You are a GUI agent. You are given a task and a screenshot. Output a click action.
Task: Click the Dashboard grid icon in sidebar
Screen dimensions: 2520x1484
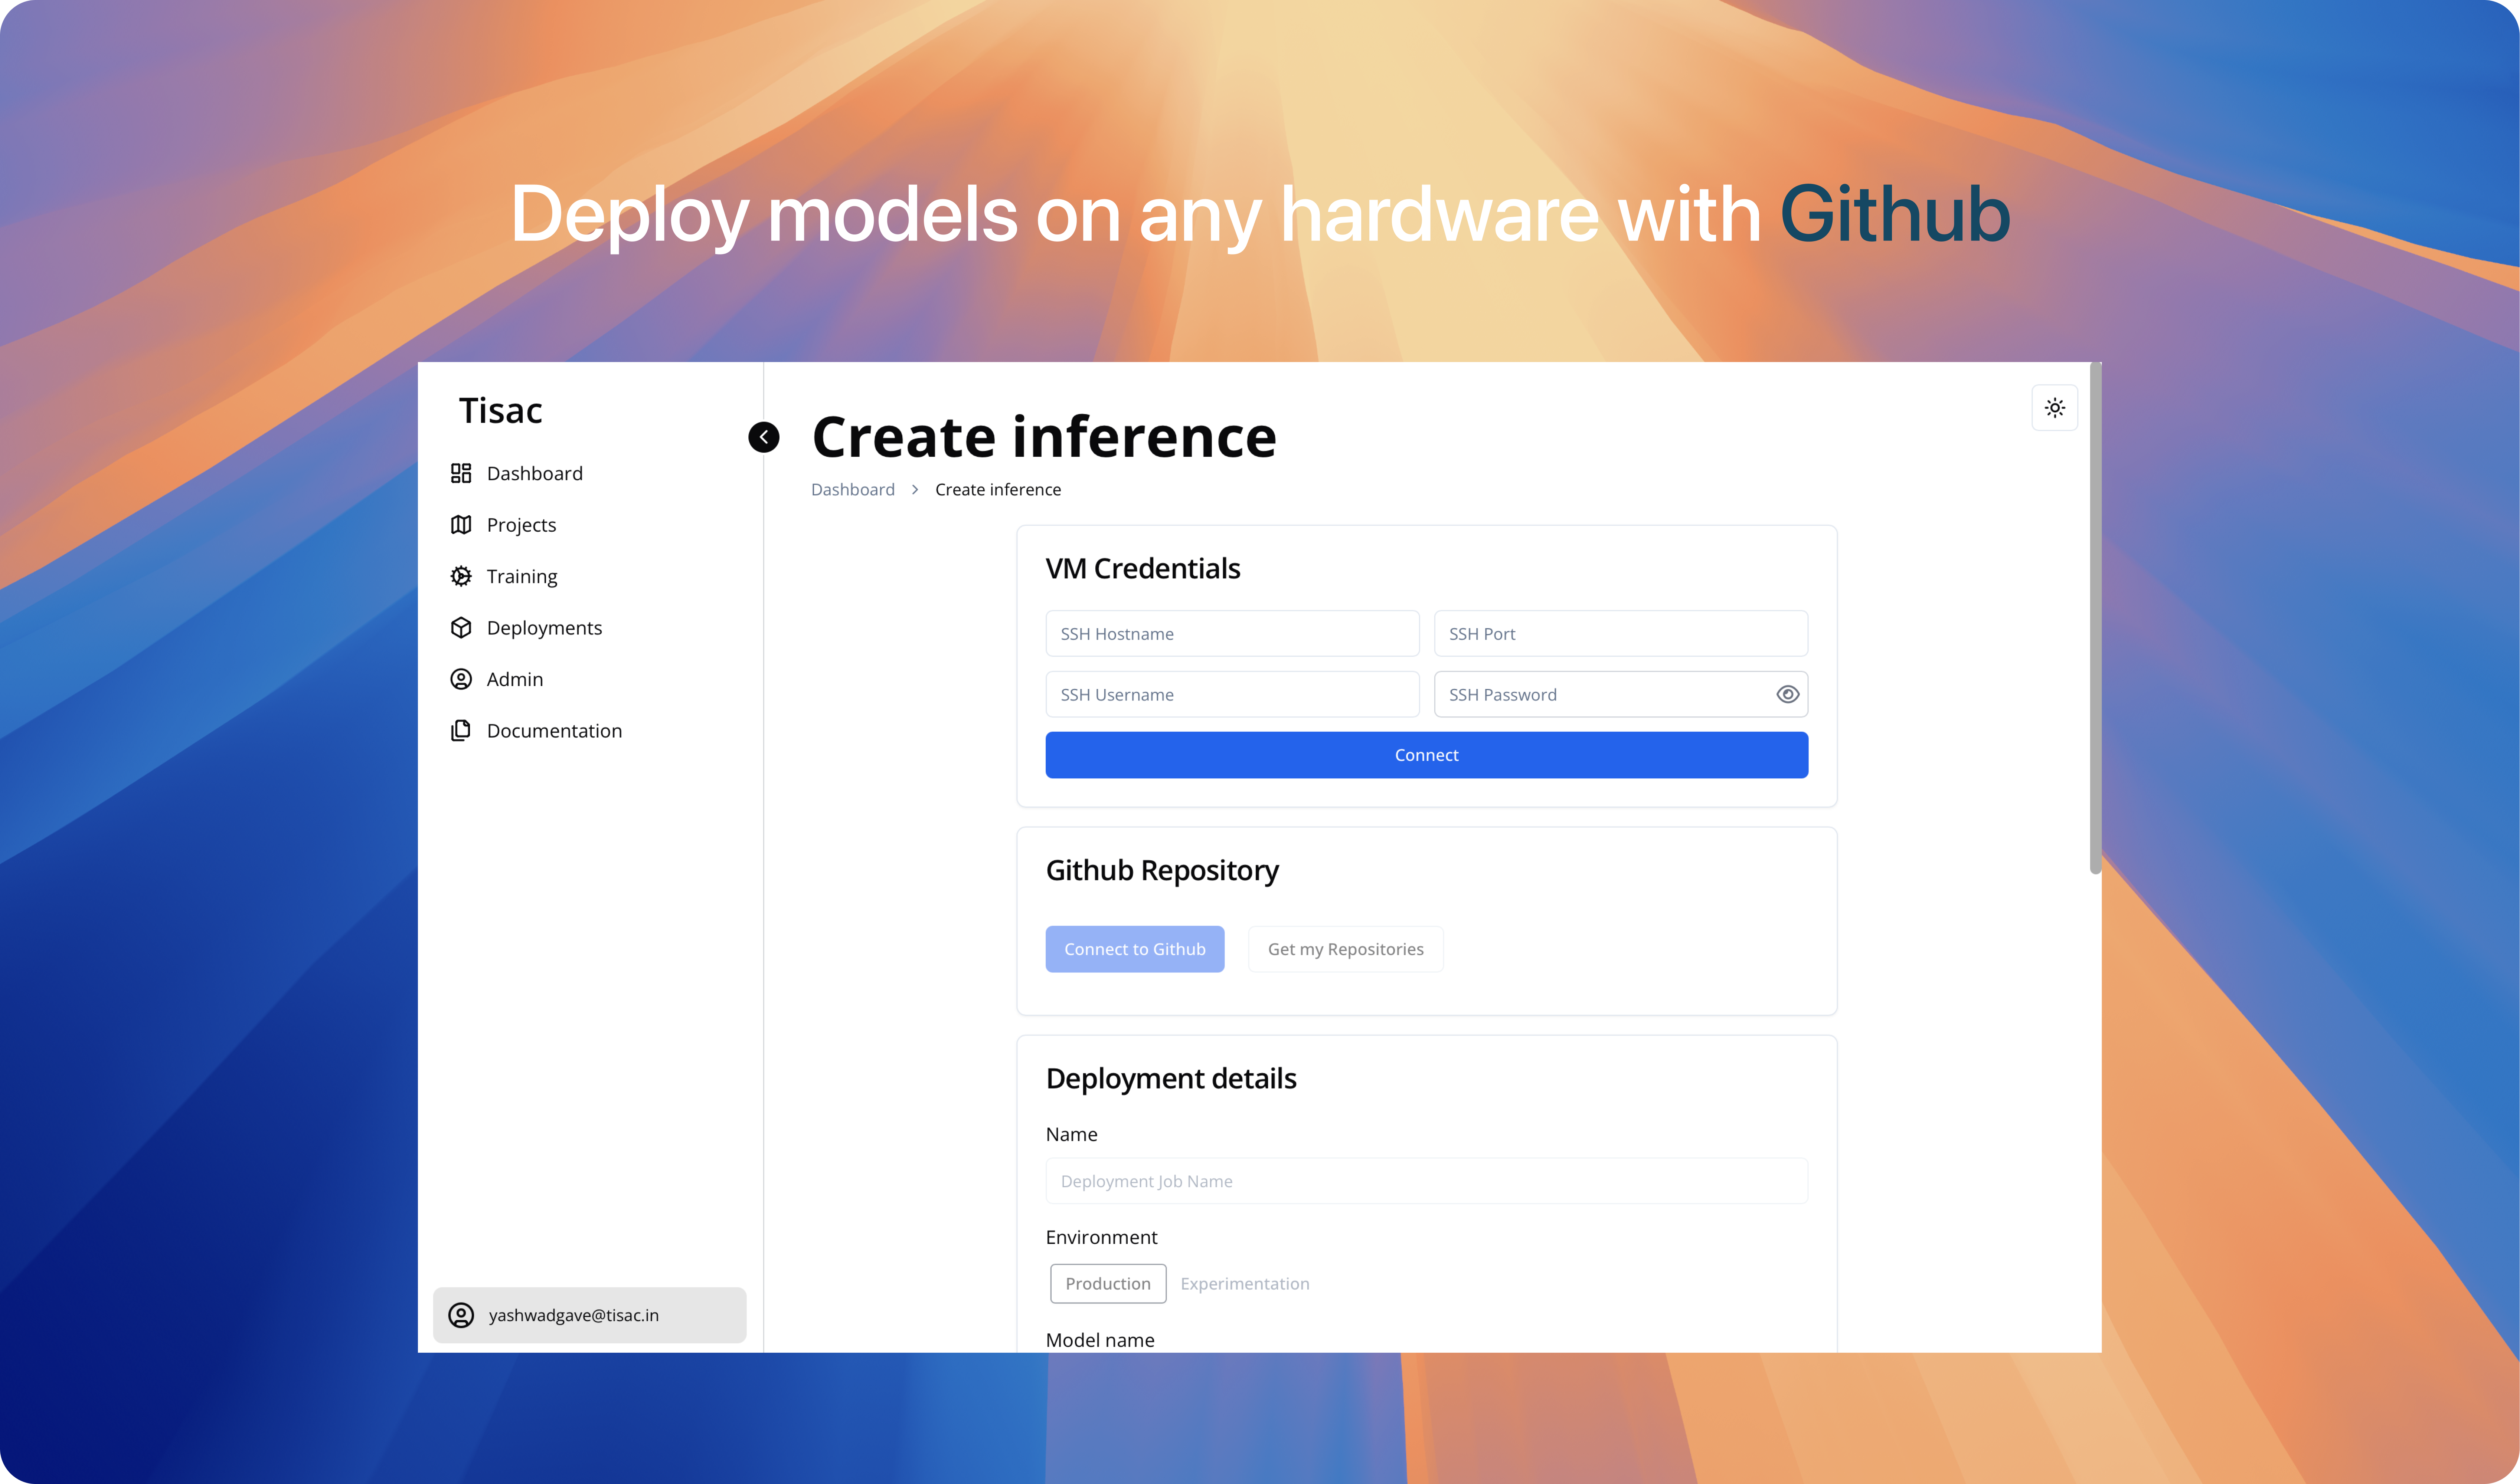tap(460, 473)
